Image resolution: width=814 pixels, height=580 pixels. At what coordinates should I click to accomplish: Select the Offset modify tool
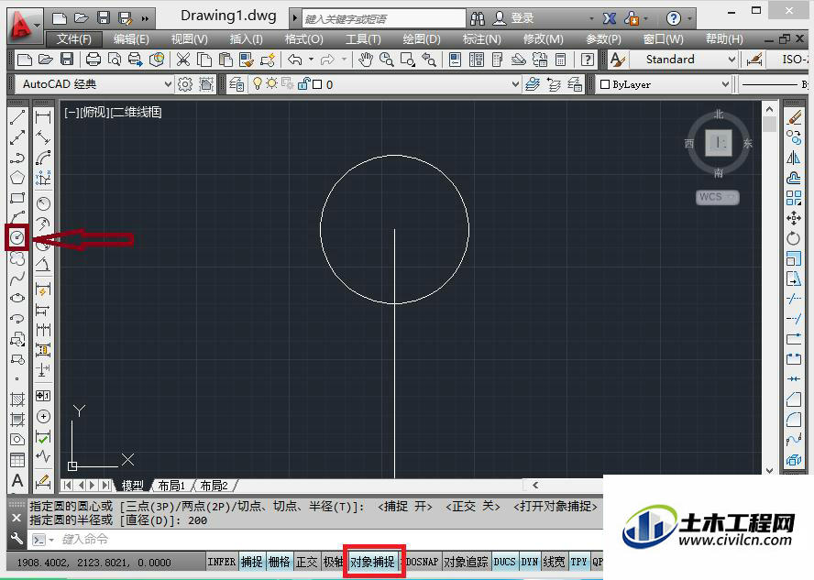click(x=794, y=178)
